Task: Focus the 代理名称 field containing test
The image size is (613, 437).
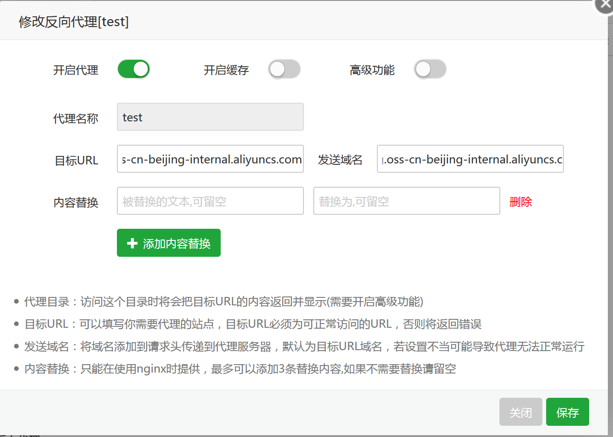Action: click(x=210, y=117)
